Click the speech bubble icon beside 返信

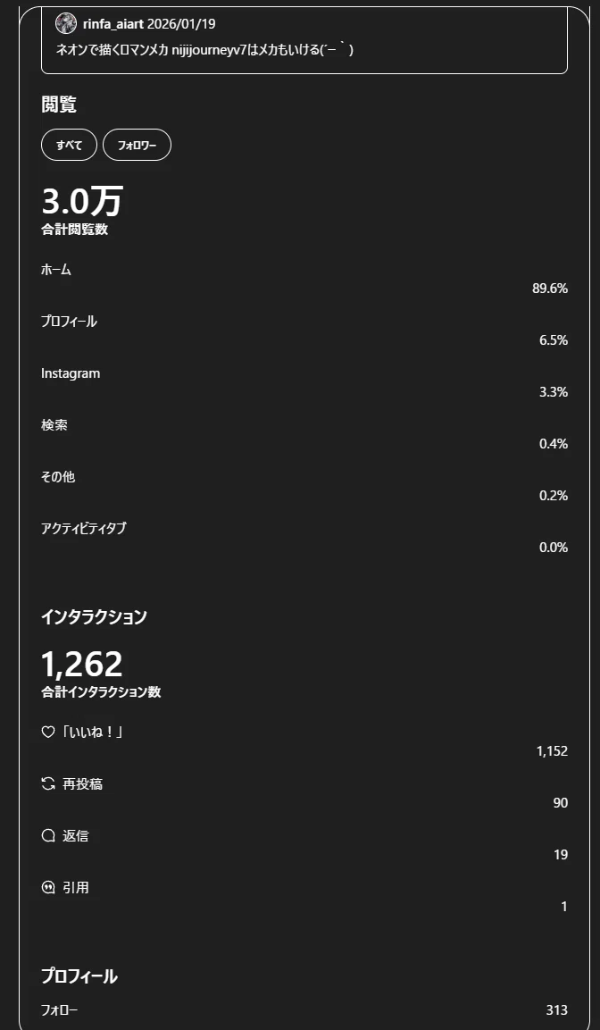(x=48, y=835)
